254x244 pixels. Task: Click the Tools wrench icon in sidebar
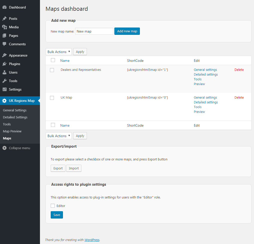pos(4,81)
